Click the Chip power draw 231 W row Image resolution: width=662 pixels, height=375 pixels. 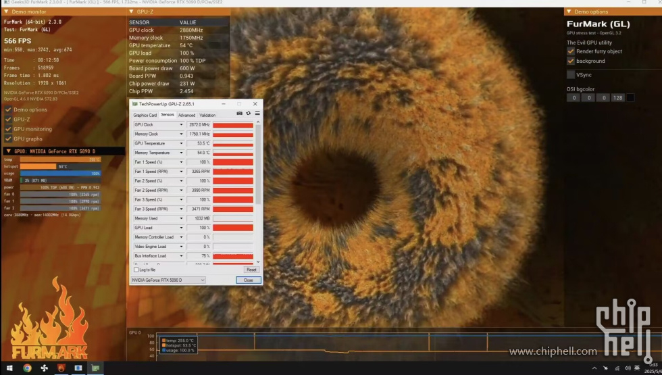pos(178,84)
